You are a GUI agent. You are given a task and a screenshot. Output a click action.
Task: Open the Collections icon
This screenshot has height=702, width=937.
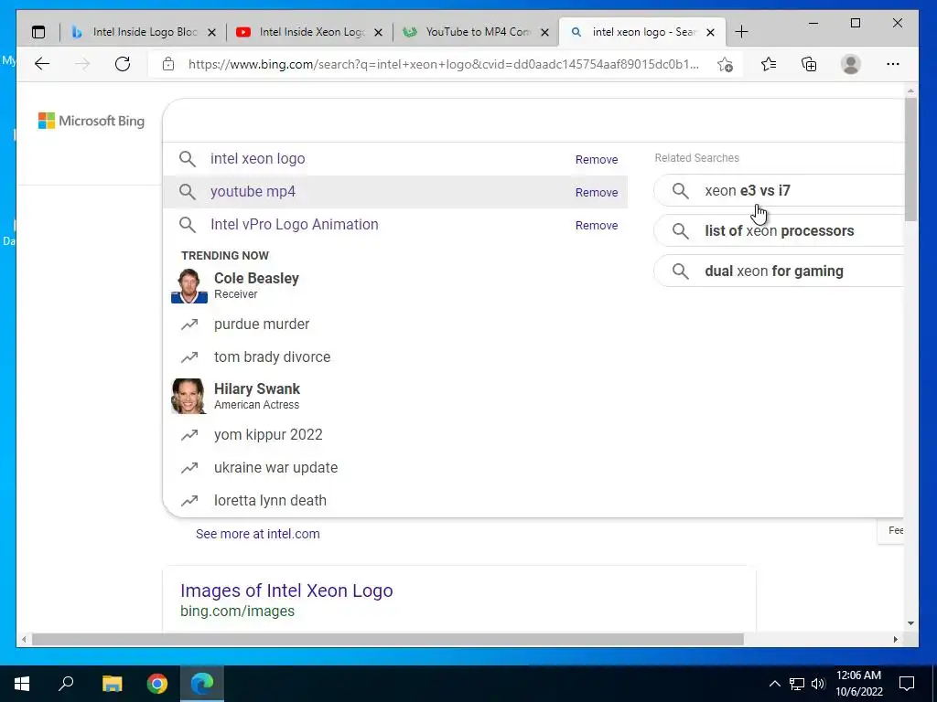point(809,64)
